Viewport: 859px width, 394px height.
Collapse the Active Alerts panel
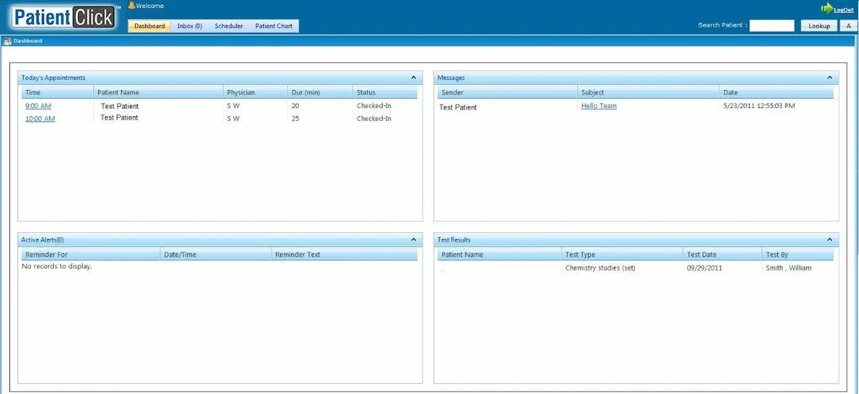click(413, 239)
